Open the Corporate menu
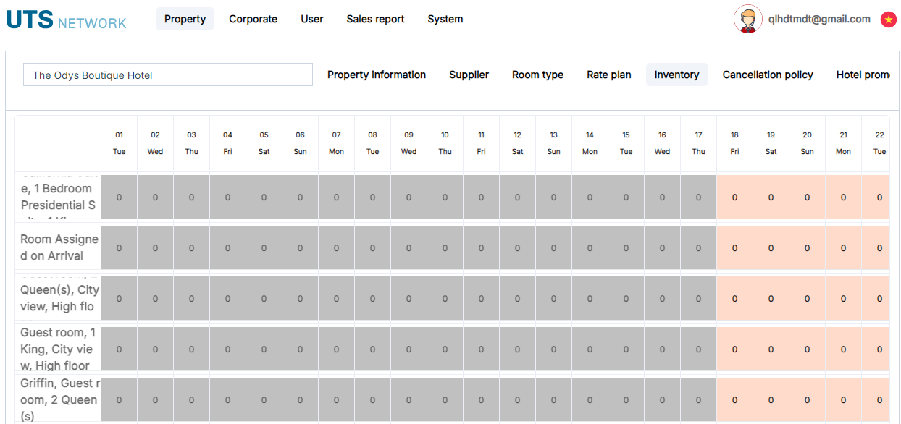Viewport: 901px width, 424px height. coord(253,19)
